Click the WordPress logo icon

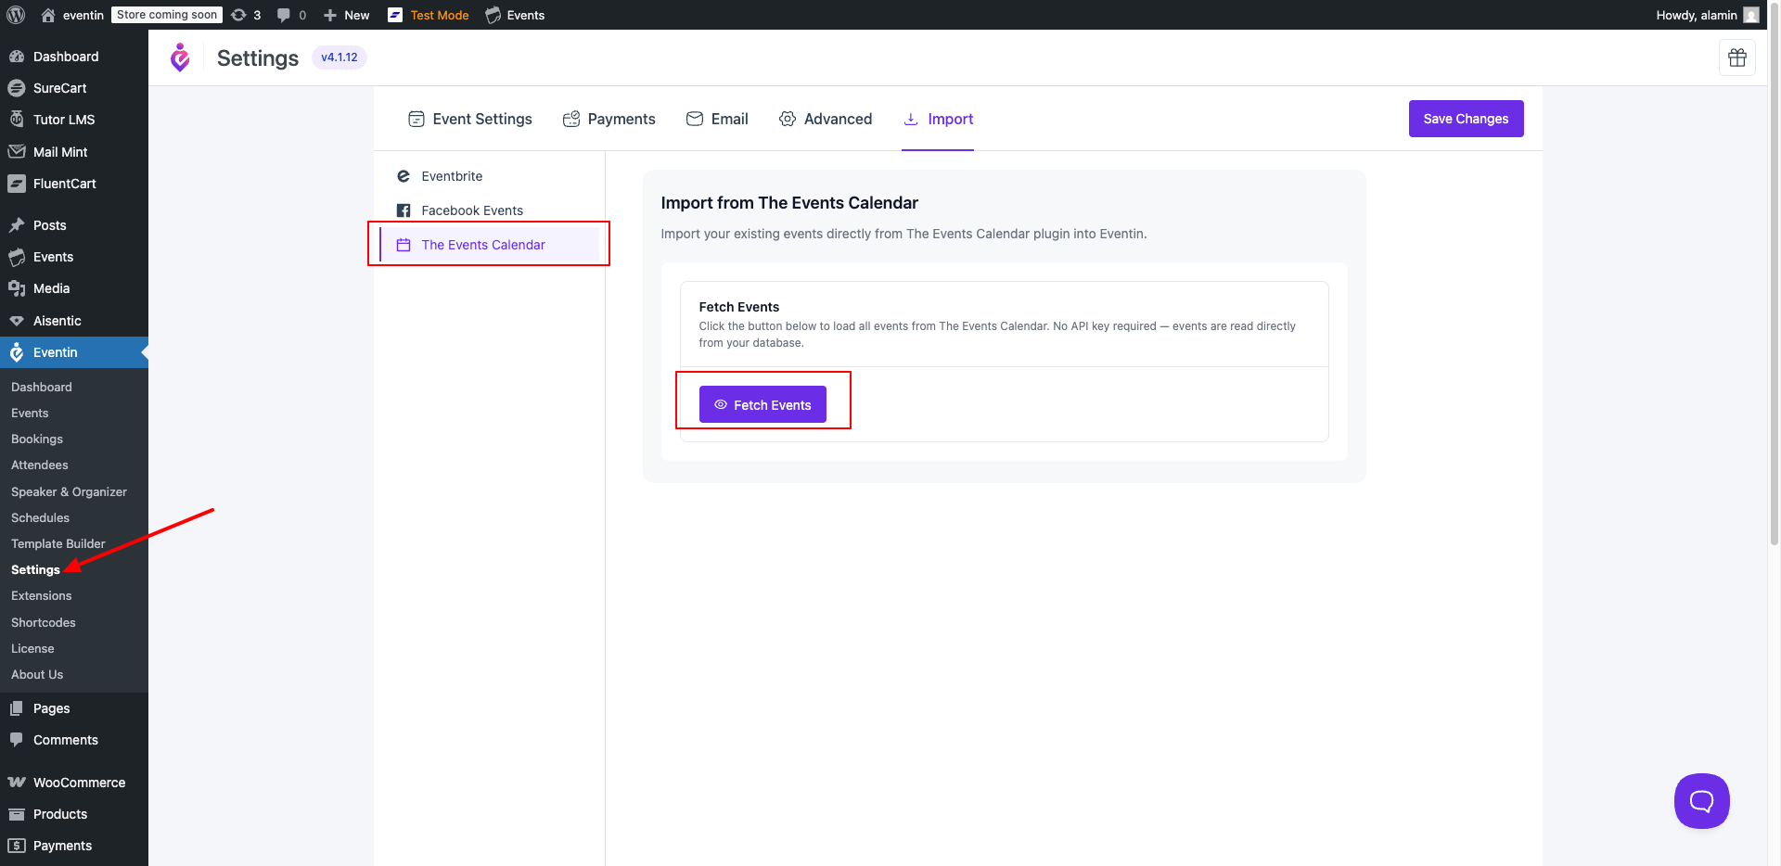16,15
